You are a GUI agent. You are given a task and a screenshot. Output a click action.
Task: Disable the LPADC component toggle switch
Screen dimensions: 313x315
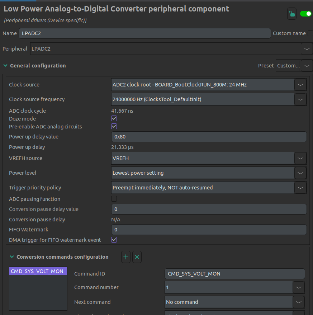[x=305, y=14]
